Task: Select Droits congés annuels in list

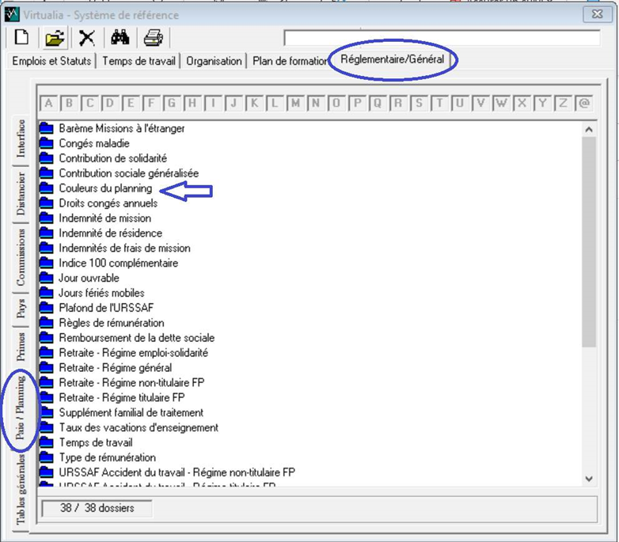Action: click(108, 203)
